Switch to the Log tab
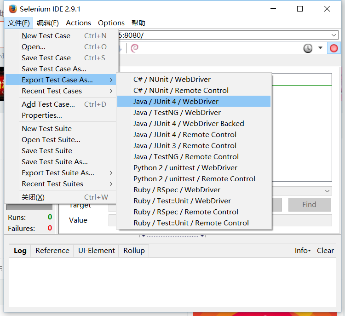The image size is (345, 316). [x=20, y=250]
